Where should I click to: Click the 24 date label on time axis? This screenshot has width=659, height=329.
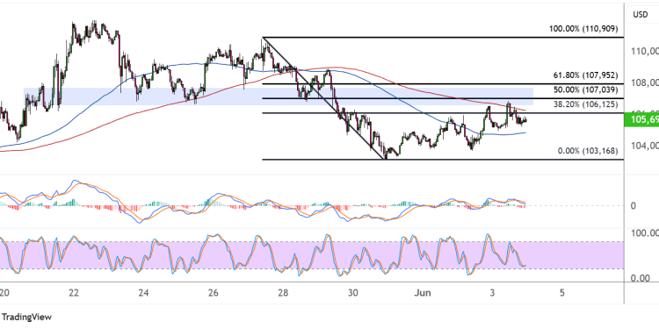pos(144,292)
